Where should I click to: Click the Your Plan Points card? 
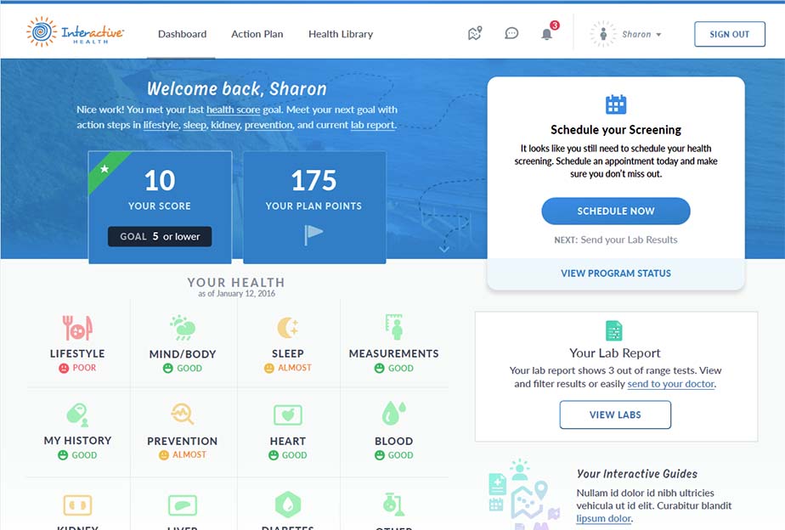click(x=314, y=207)
